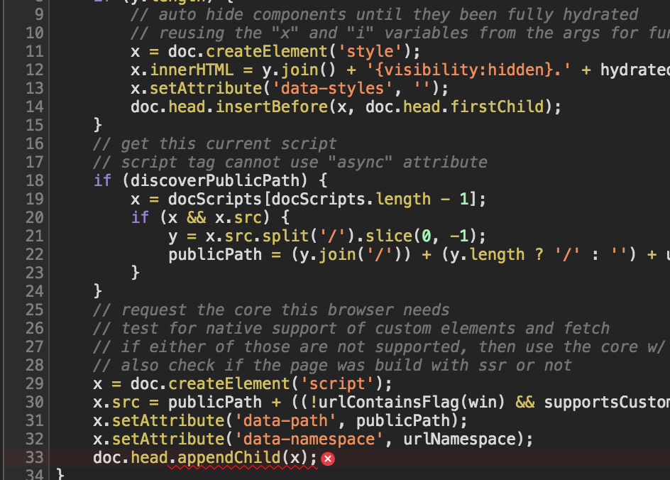This screenshot has width=670, height=480.
Task: Click the closing brace on line 23
Action: 136,273
